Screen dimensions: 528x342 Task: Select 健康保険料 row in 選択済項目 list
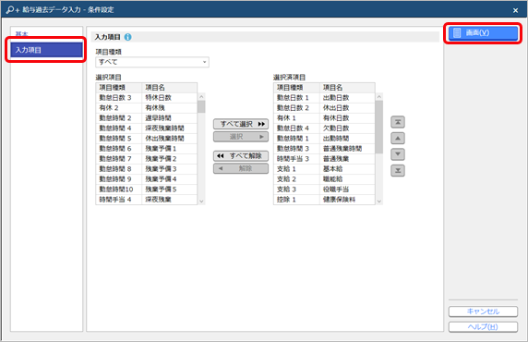(324, 200)
